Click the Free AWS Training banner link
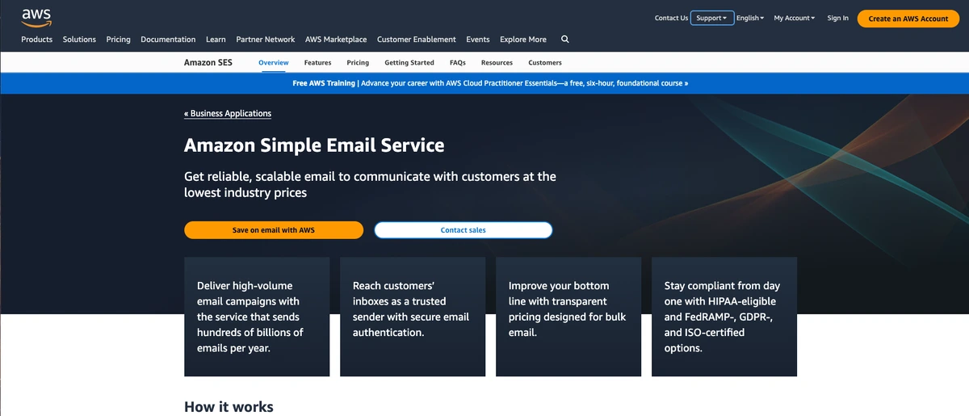Image resolution: width=969 pixels, height=416 pixels. click(490, 83)
